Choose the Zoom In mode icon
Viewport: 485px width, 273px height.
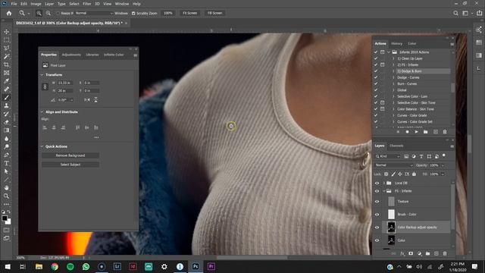(x=39, y=13)
